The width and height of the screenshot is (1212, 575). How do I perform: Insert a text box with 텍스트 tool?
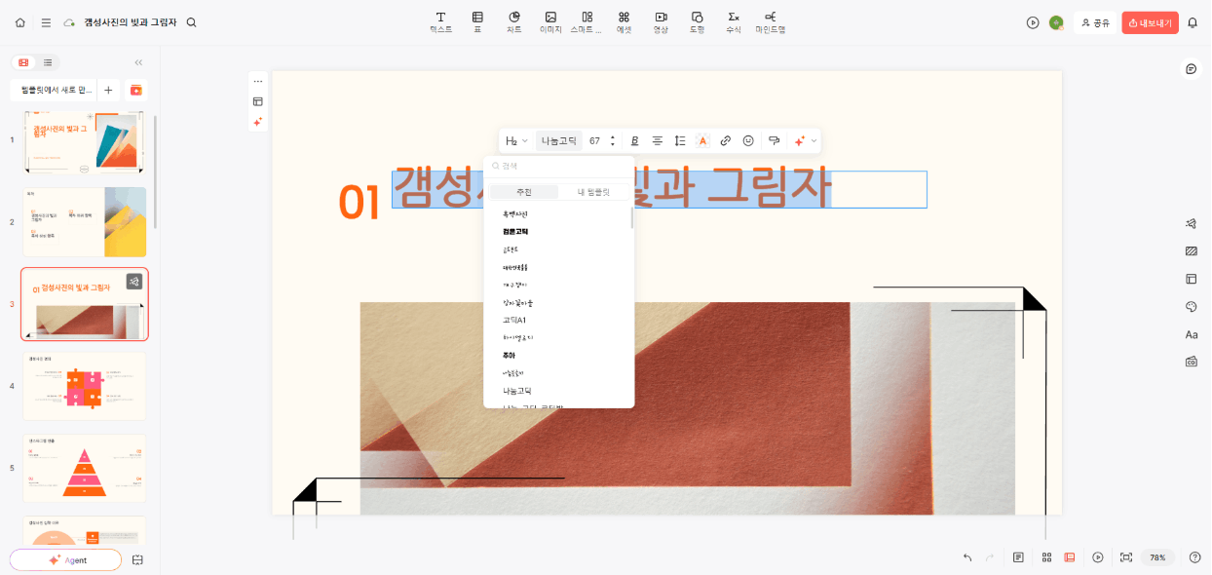coord(440,22)
